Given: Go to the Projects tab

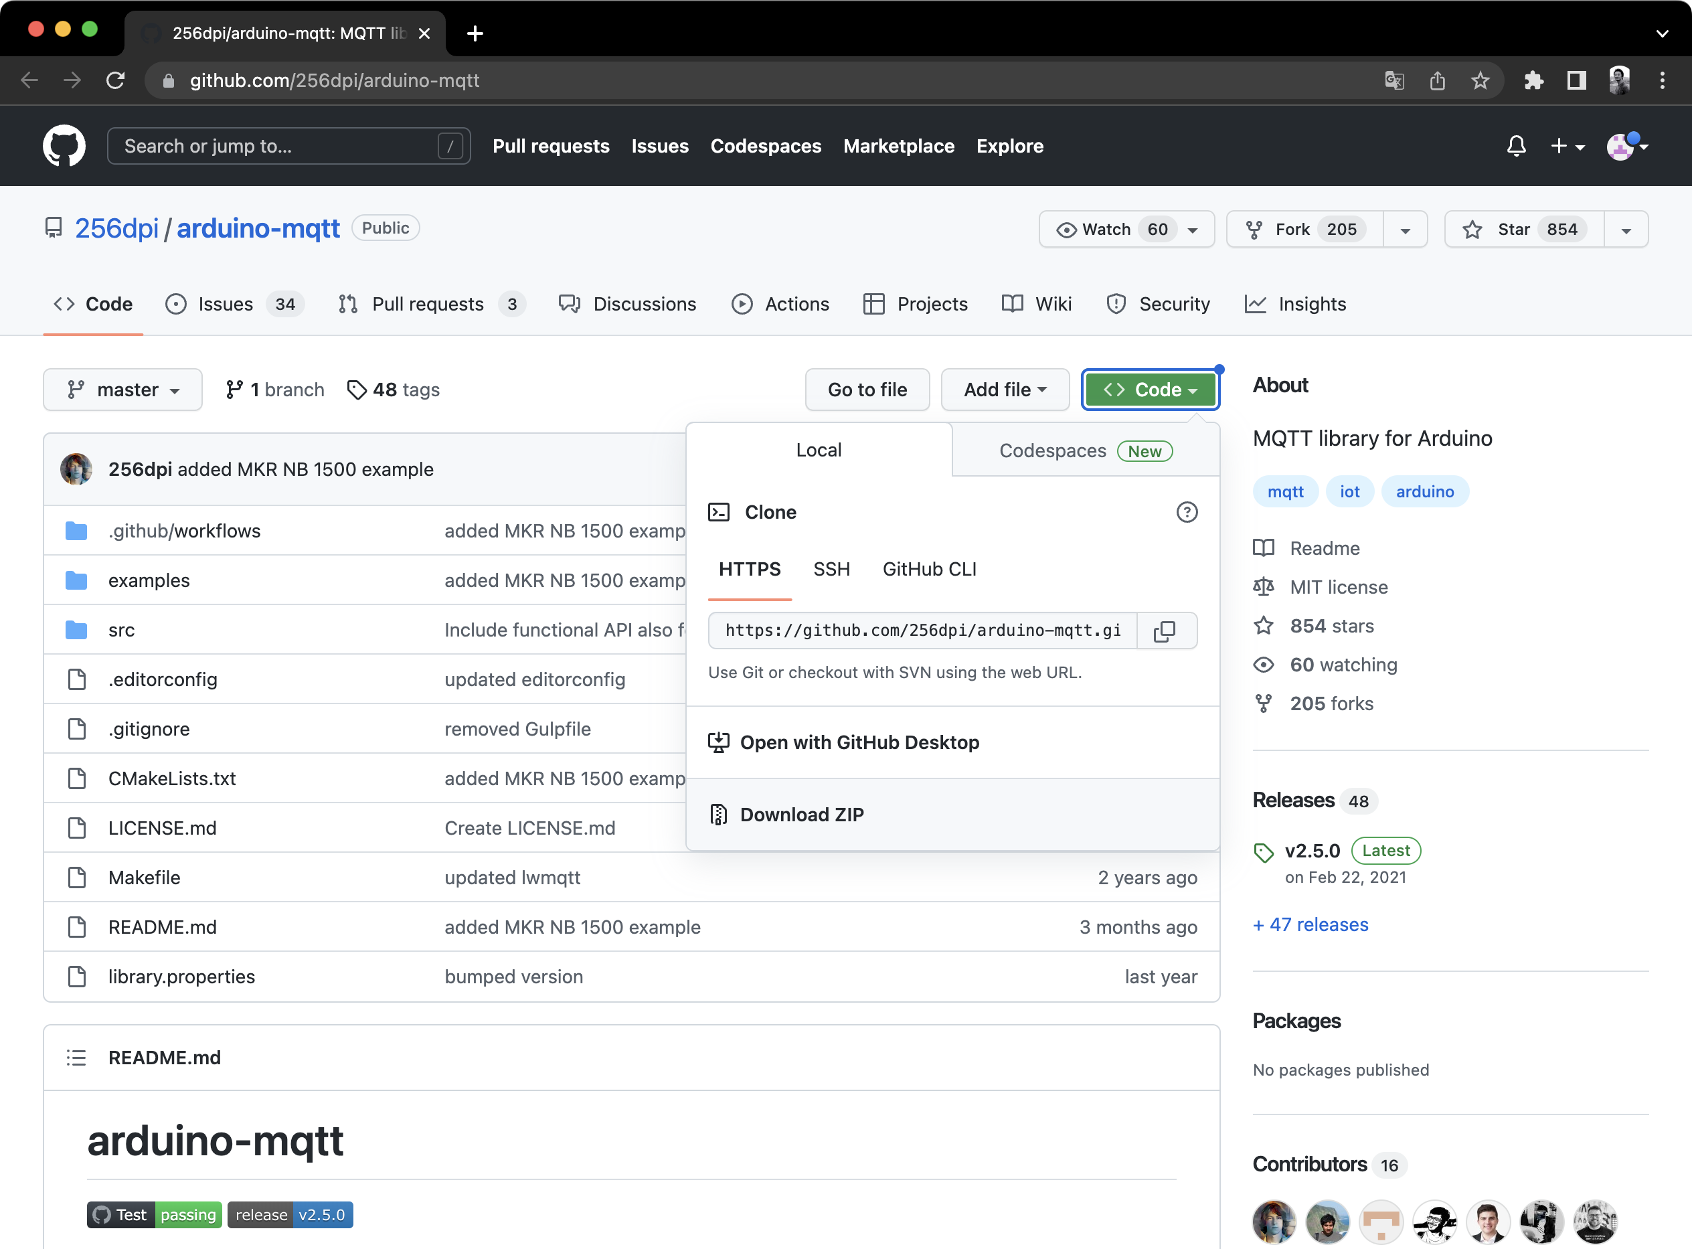Looking at the screenshot, I should [916, 304].
